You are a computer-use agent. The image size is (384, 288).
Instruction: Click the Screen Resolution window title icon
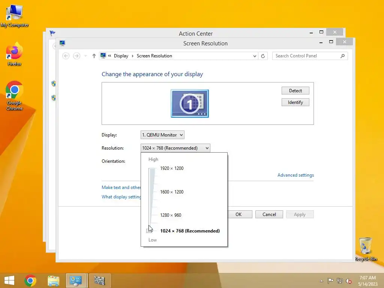pyautogui.click(x=62, y=43)
